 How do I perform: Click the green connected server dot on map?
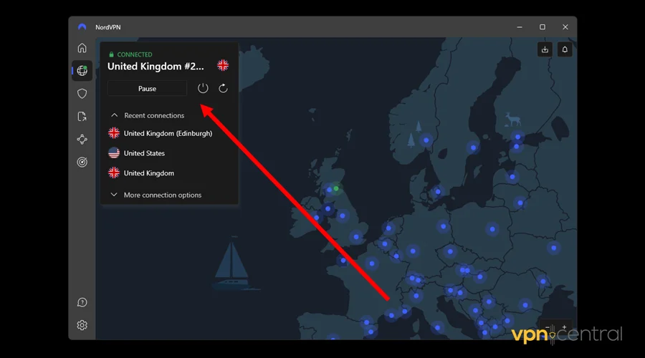point(336,188)
